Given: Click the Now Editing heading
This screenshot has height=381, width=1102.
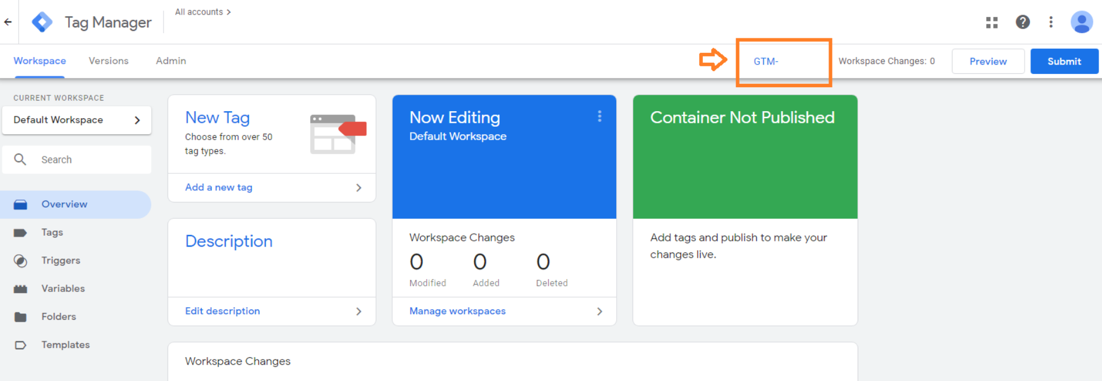Looking at the screenshot, I should [454, 117].
